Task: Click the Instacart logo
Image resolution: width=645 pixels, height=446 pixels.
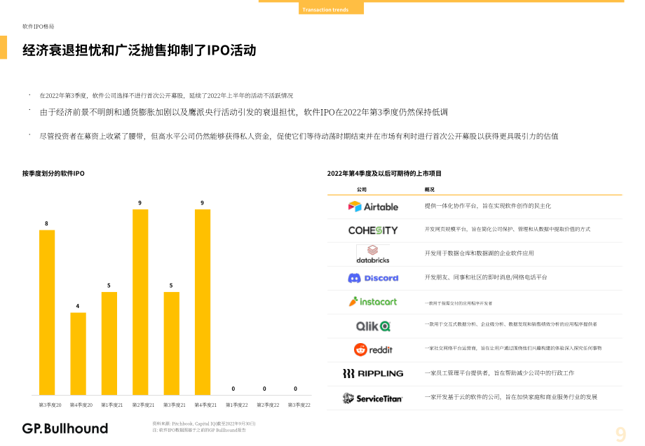Action: [x=373, y=302]
